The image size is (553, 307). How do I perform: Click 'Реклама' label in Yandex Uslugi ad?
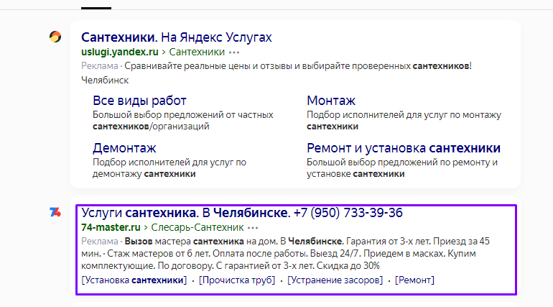point(99,66)
